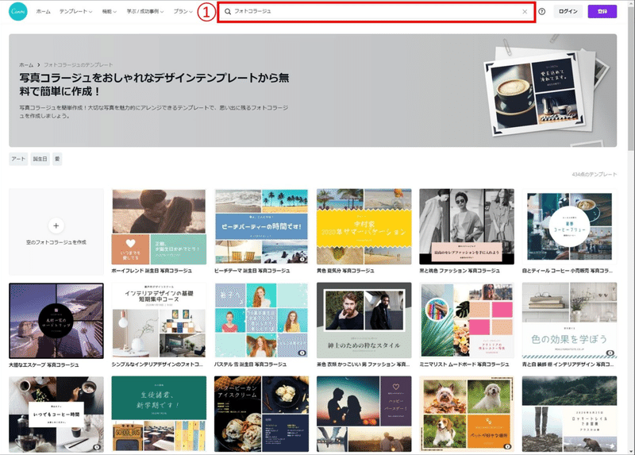Select the 愛 filter tag
Image resolution: width=635 pixels, height=455 pixels.
tap(57, 159)
